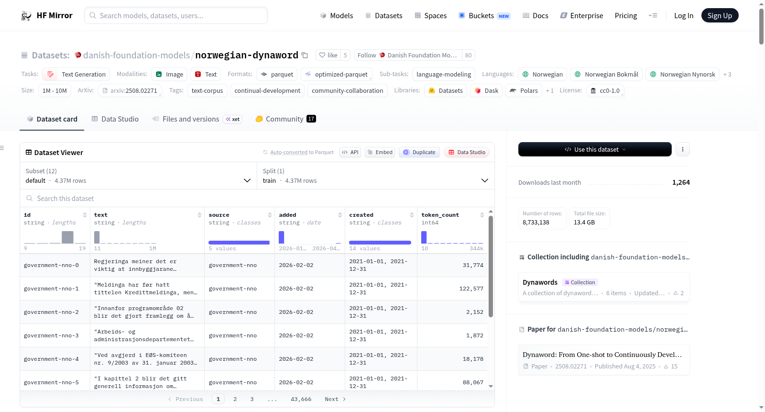The height and width of the screenshot is (412, 765).
Task: Open the Dynawords collection card
Action: coord(604,287)
